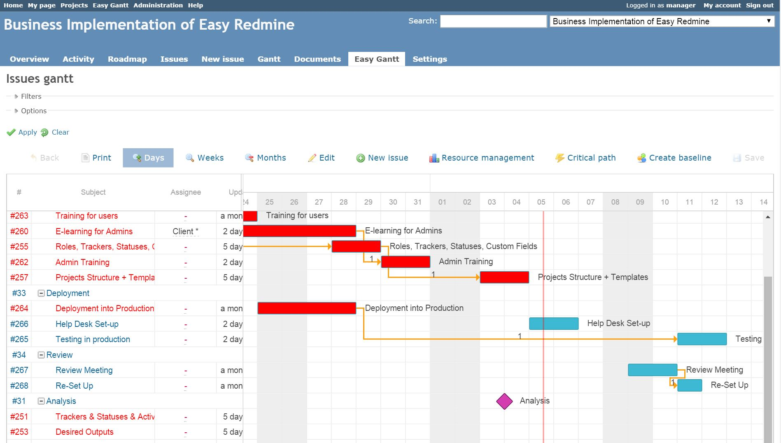This screenshot has width=781, height=443.
Task: Open the Administration menu
Action: pos(158,5)
